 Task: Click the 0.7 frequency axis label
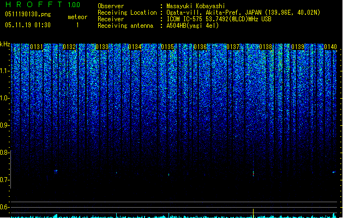[x=4, y=180]
